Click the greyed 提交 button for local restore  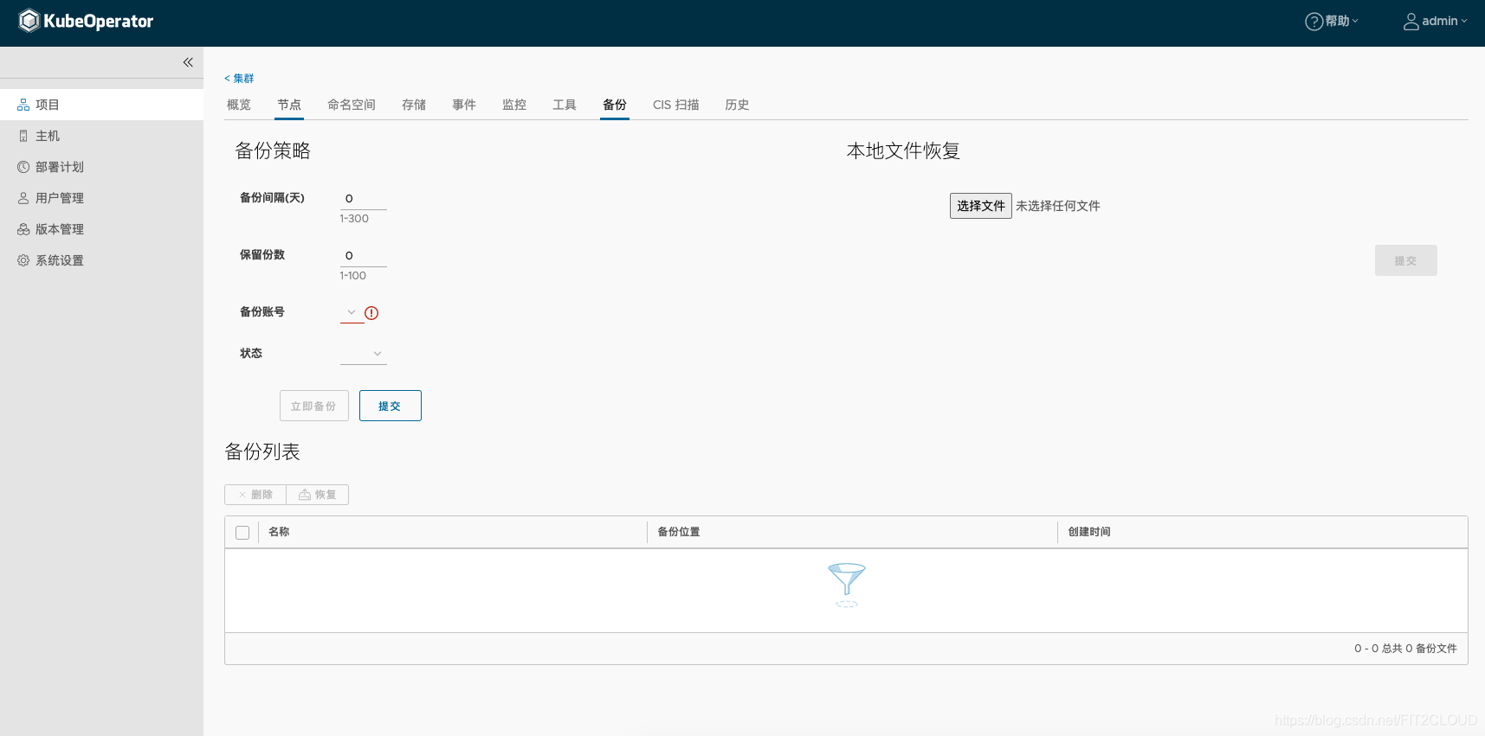coord(1406,260)
